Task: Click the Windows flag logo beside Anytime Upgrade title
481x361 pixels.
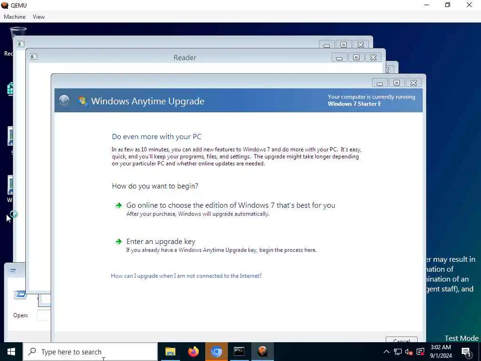Action: tap(83, 101)
